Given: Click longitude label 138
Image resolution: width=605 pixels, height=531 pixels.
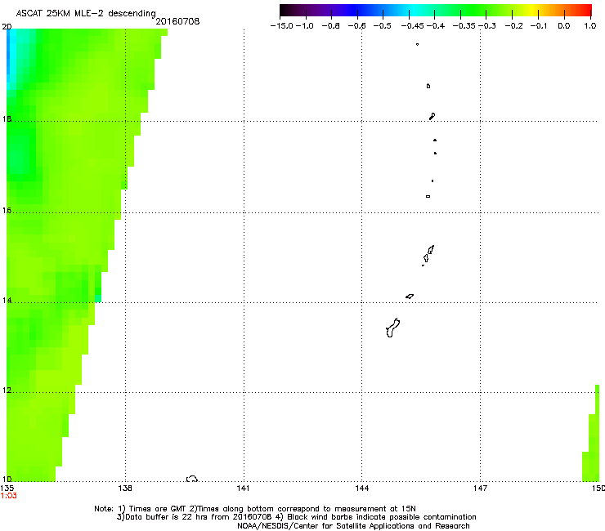Looking at the screenshot, I should pos(125,489).
